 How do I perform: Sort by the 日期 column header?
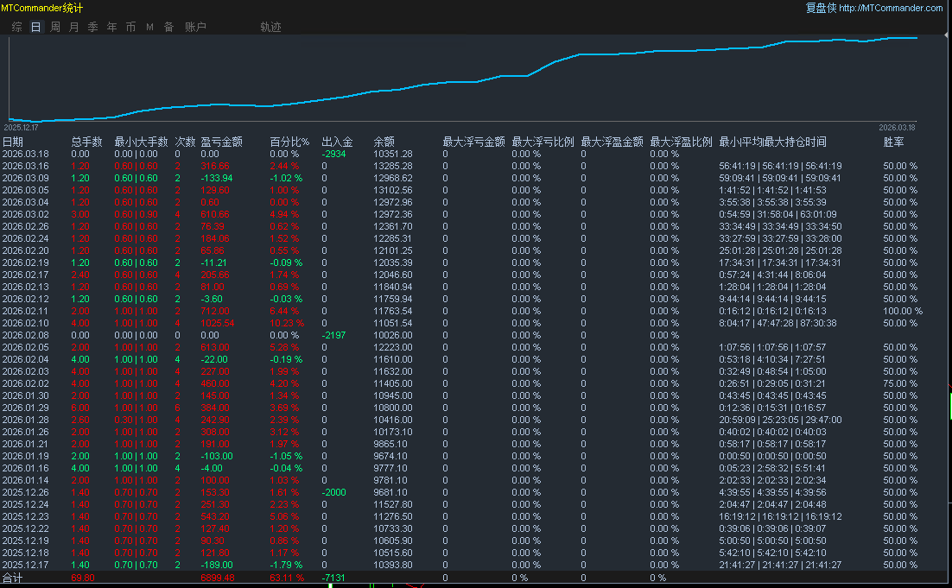13,142
